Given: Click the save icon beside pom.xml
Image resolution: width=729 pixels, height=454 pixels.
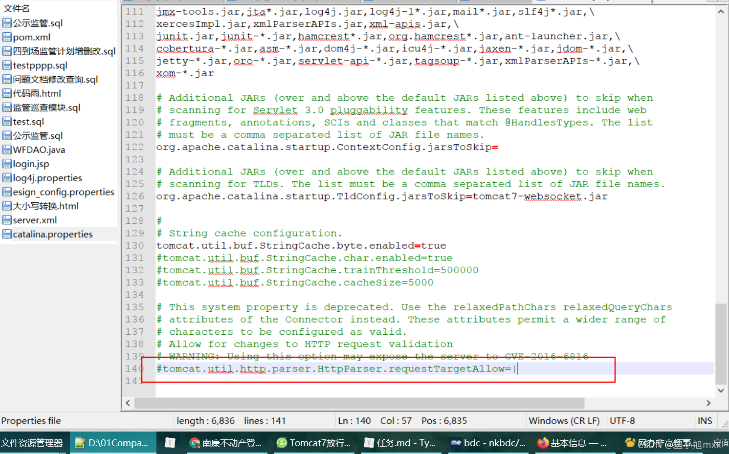Looking at the screenshot, I should 7,37.
